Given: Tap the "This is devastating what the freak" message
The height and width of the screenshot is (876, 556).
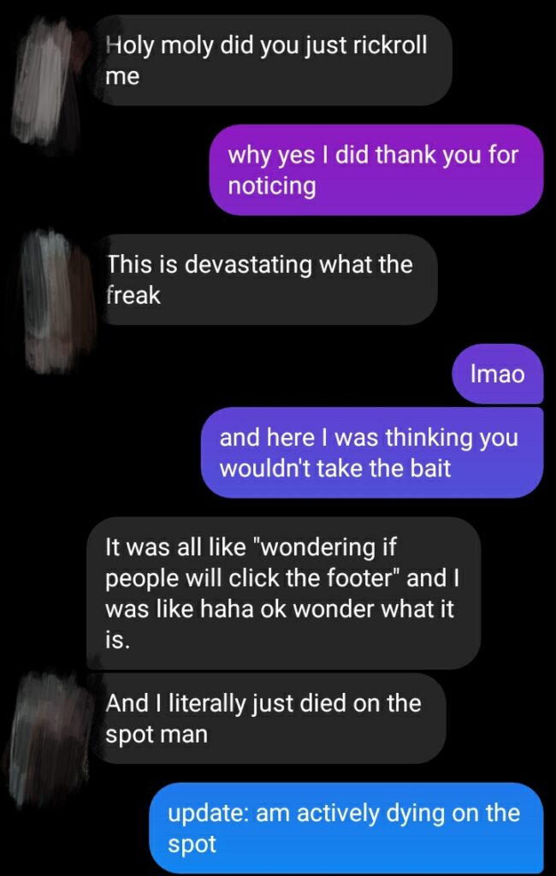Looking at the screenshot, I should [x=267, y=280].
